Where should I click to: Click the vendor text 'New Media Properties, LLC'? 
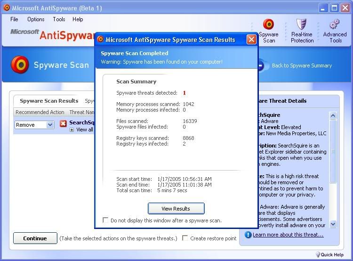click(296, 133)
